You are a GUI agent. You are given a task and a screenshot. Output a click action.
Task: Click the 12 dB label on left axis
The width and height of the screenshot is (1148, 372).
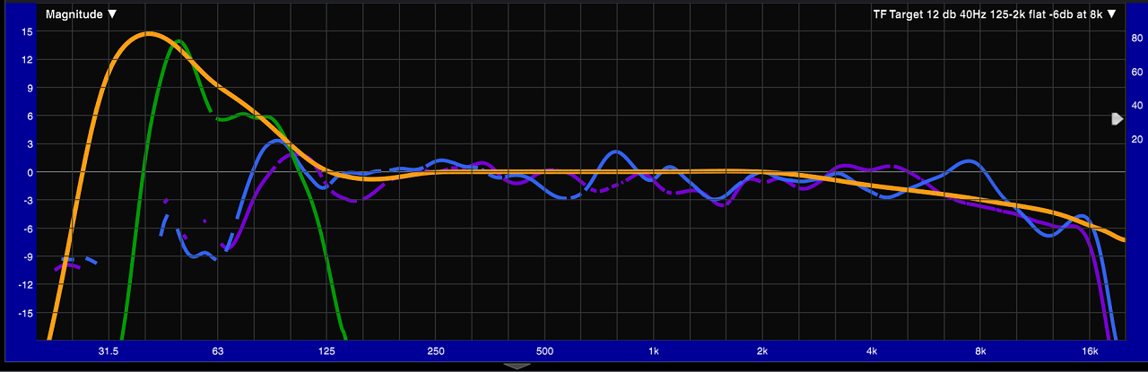click(x=27, y=59)
